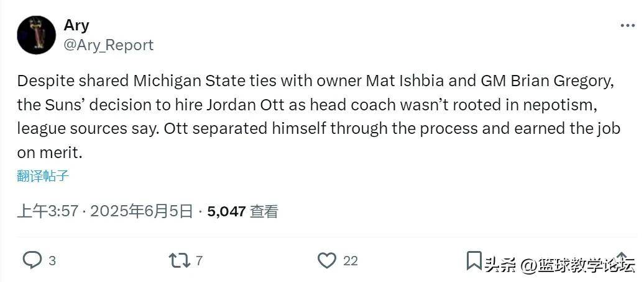The image size is (644, 282).
Task: Click the display name "Ary"
Action: 76,25
